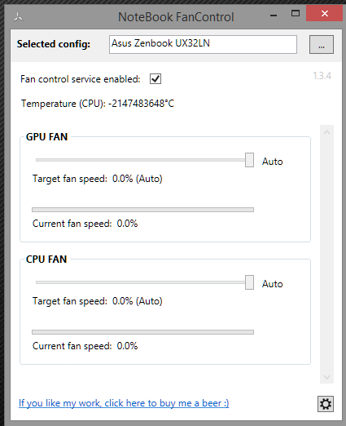346x426 pixels.
Task: Open the buy me a beer link
Action: point(124,403)
